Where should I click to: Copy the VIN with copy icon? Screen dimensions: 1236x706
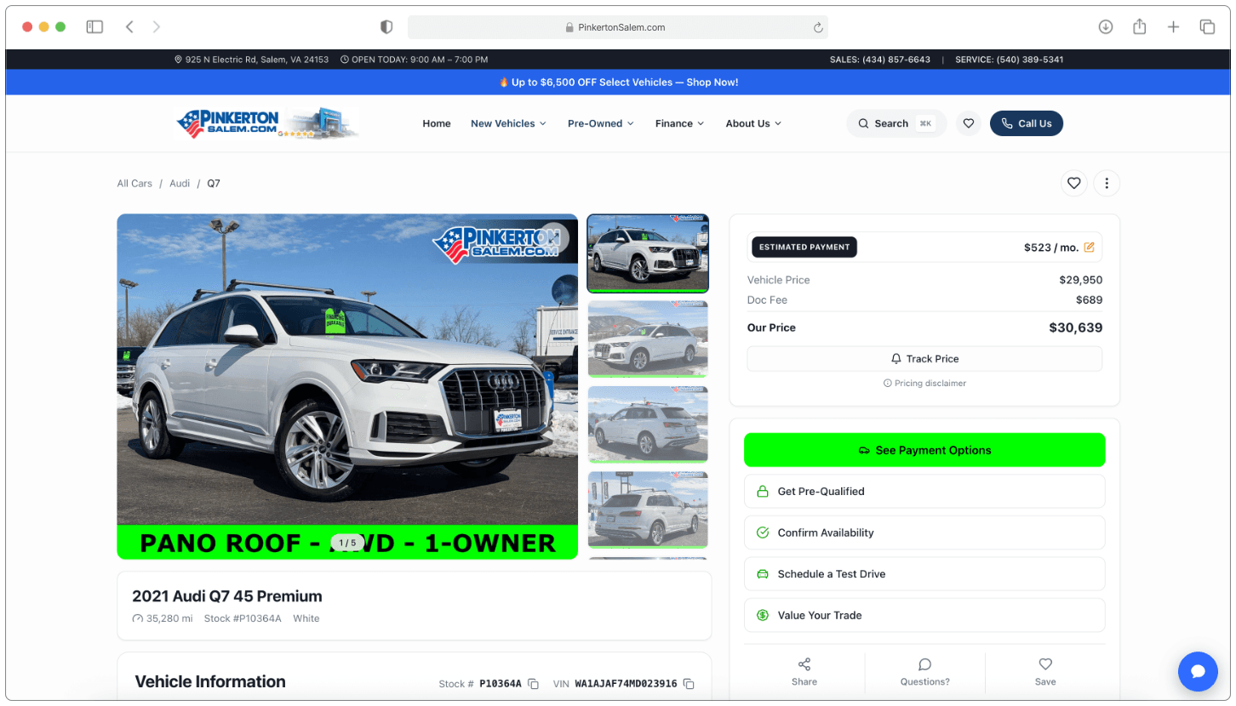point(690,684)
